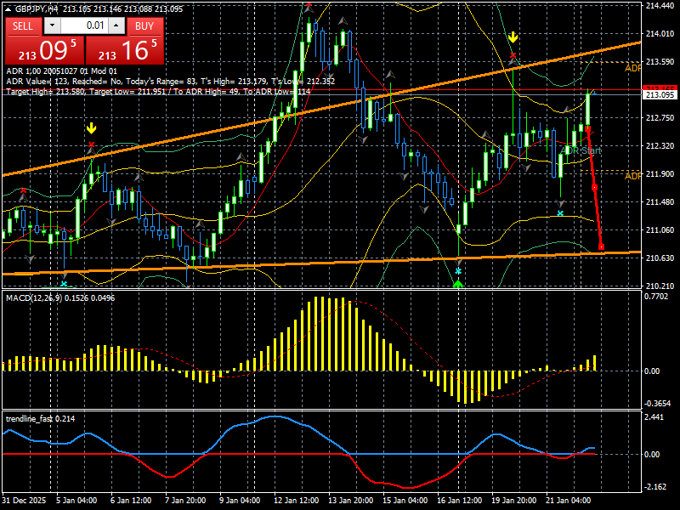Click the 'ADR Value= 123' info line

(x=171, y=81)
